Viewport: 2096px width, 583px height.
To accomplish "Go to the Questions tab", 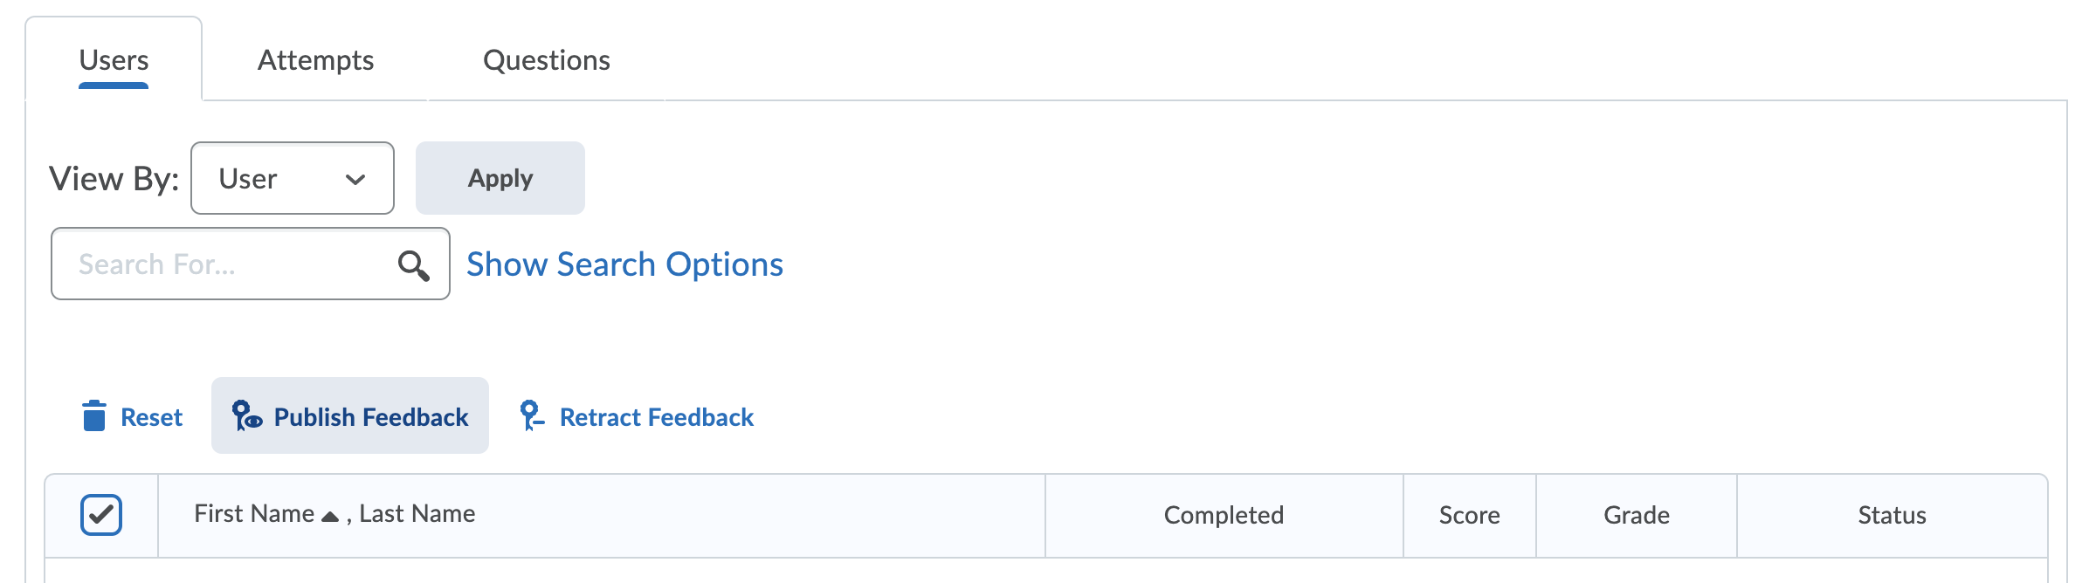I will (x=546, y=60).
